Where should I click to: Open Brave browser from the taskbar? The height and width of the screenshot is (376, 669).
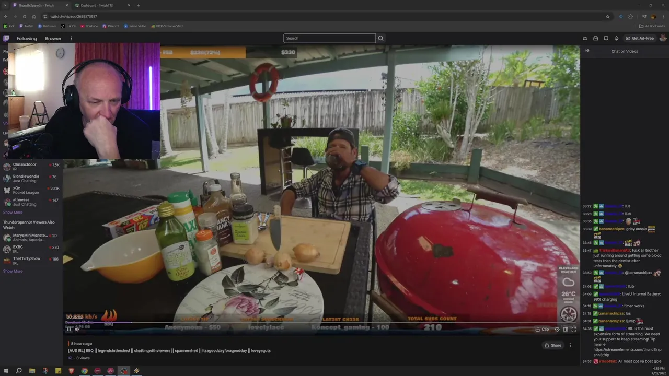click(71, 371)
